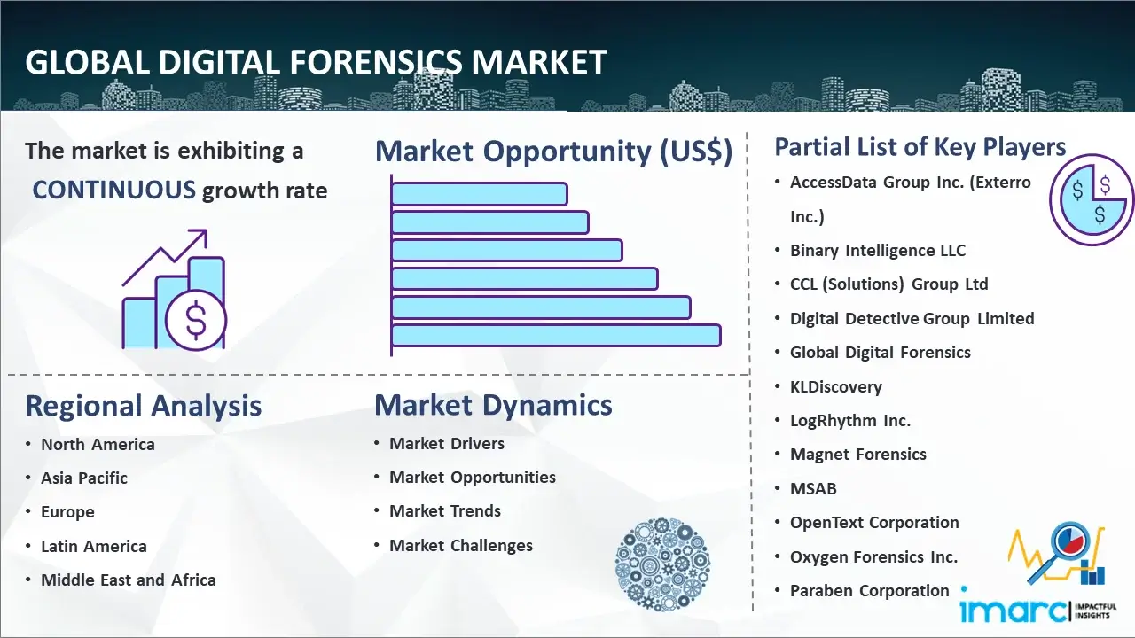The image size is (1135, 638).
Task: Click KLDiscovery in the players list
Action: pyautogui.click(x=835, y=387)
